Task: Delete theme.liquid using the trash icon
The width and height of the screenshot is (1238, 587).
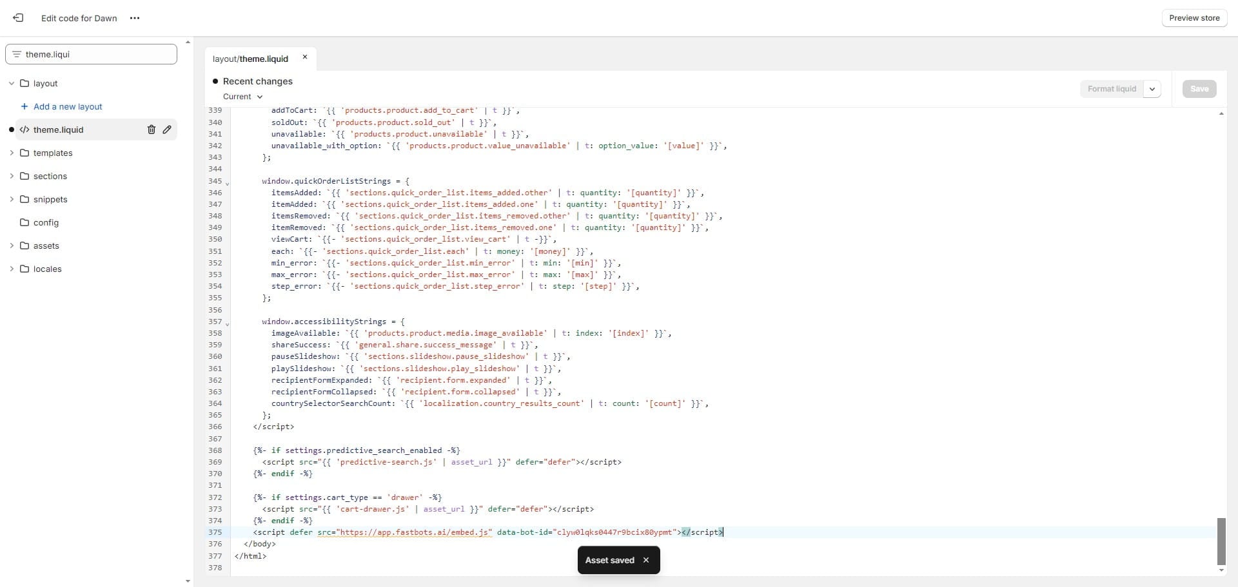Action: pyautogui.click(x=152, y=130)
